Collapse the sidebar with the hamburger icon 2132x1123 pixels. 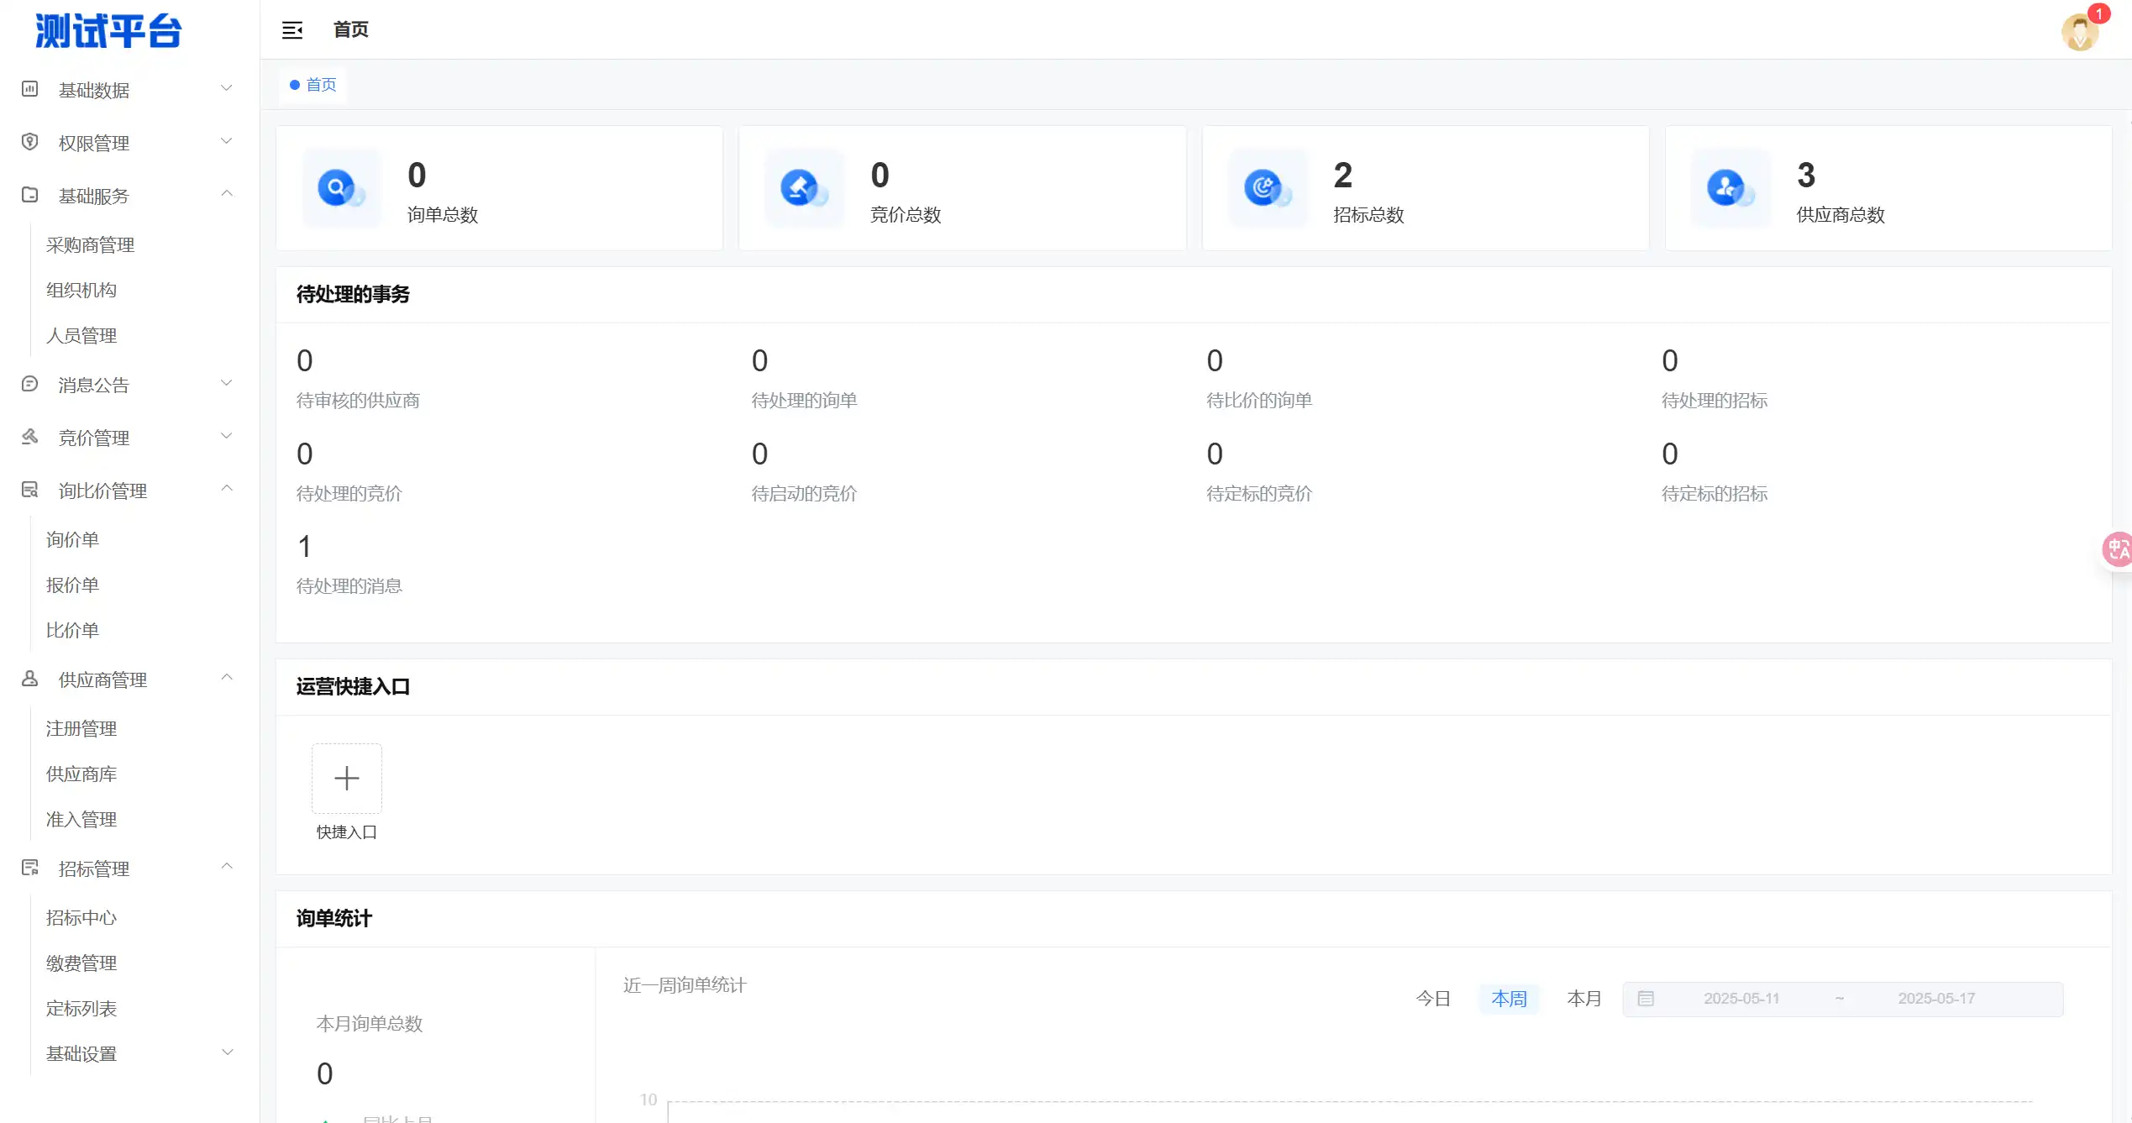point(291,30)
